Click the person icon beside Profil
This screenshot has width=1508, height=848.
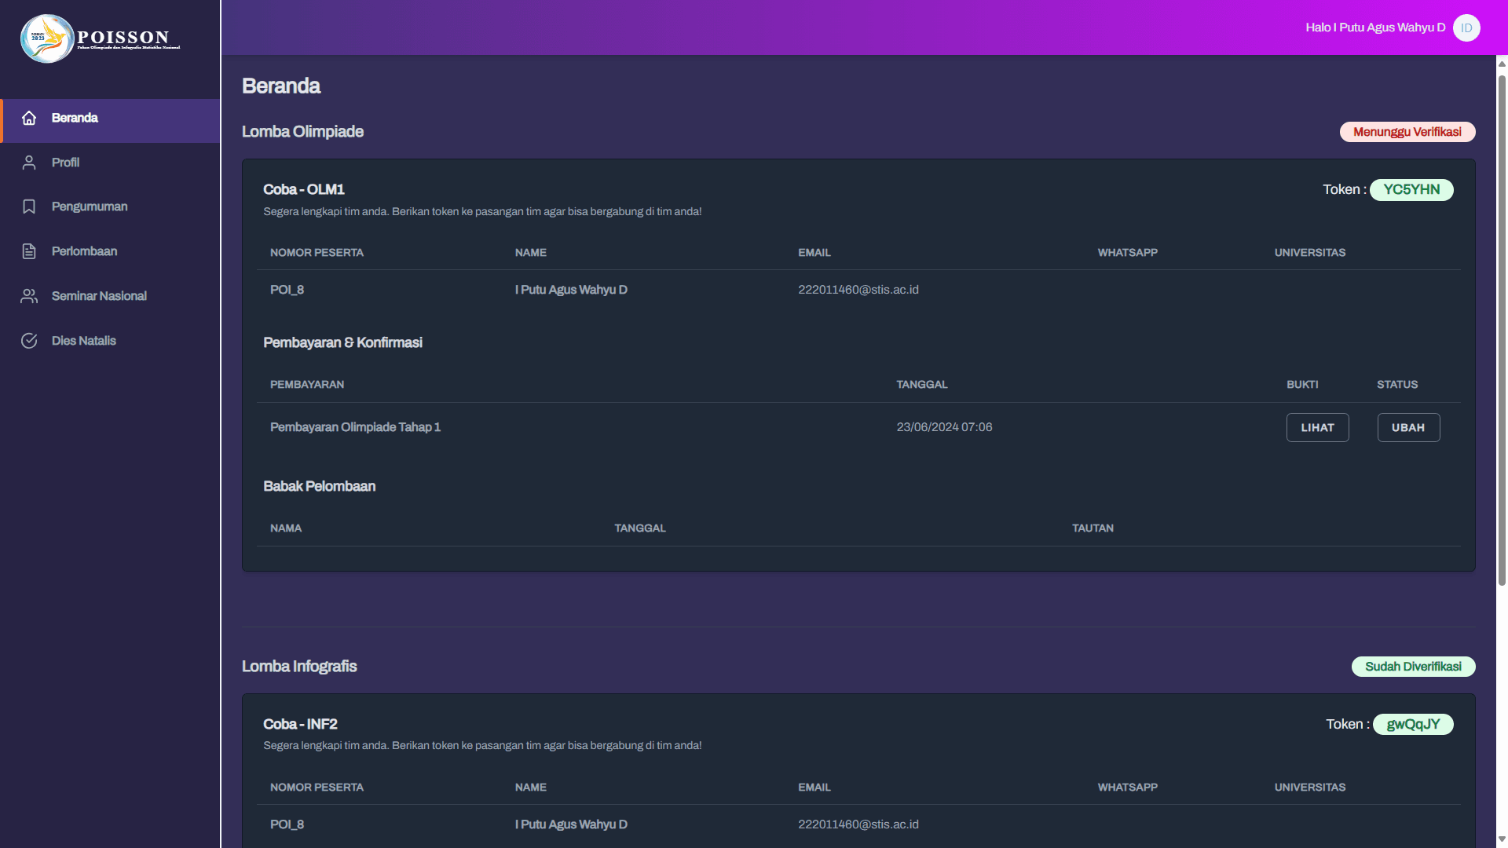[29, 163]
